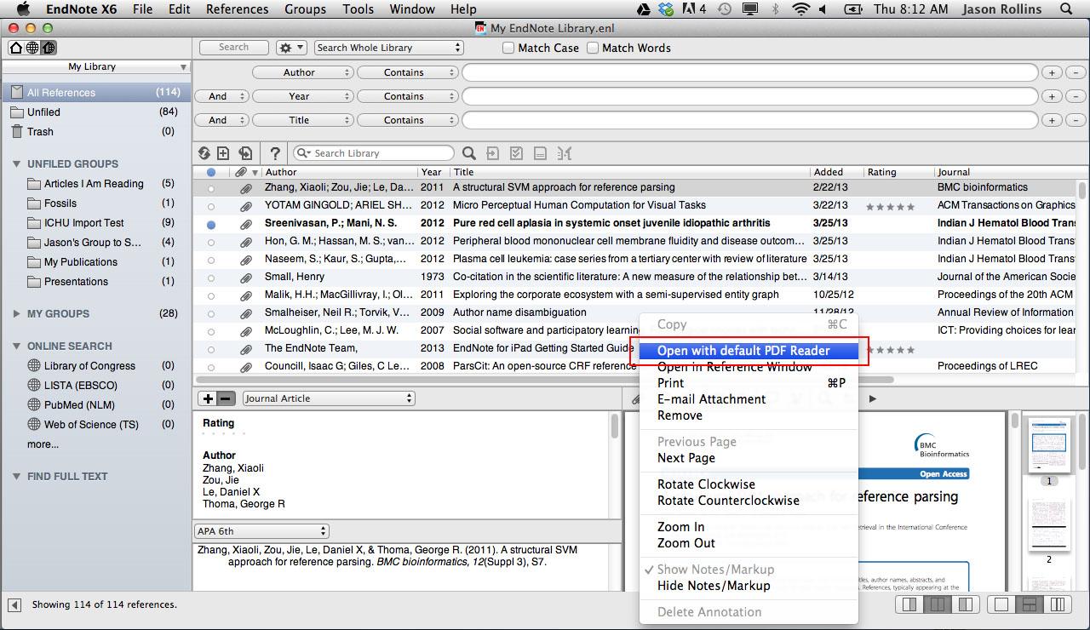Toggle read status dot for Malik, H.H. row

(x=211, y=295)
